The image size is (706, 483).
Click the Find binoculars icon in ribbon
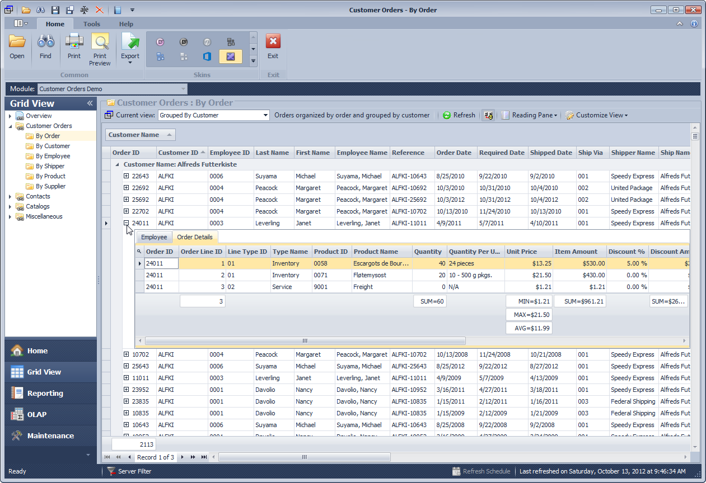pyautogui.click(x=45, y=42)
